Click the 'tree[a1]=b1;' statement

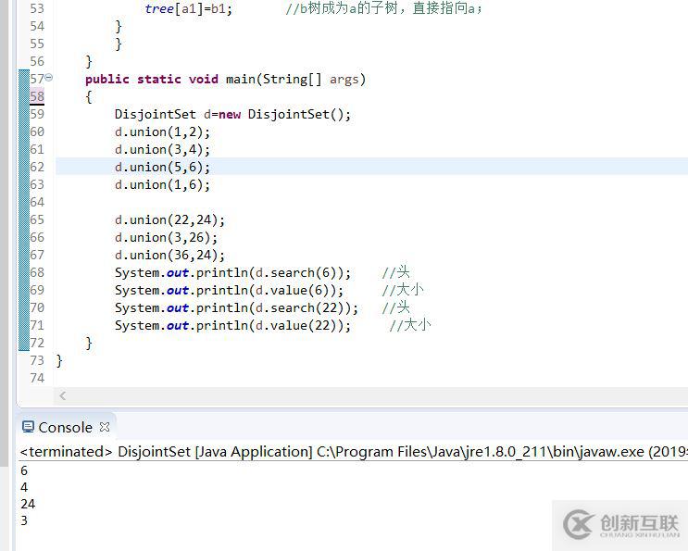tap(188, 8)
